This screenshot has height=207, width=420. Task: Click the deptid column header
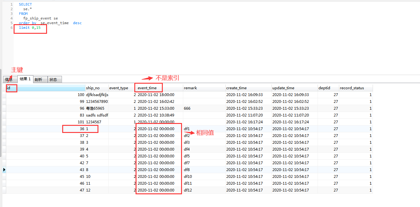pyautogui.click(x=328, y=88)
